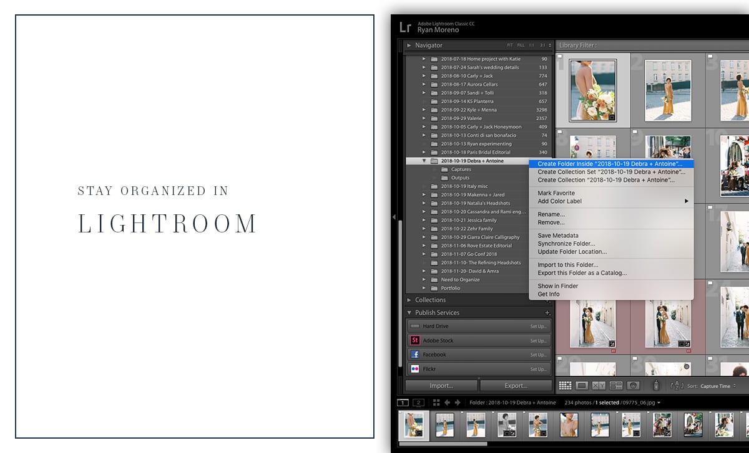Click the Flickr publish service icon
The image size is (749, 453).
pos(414,369)
